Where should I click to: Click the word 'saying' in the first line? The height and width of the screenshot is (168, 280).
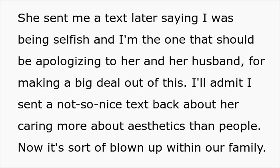click(x=180, y=19)
